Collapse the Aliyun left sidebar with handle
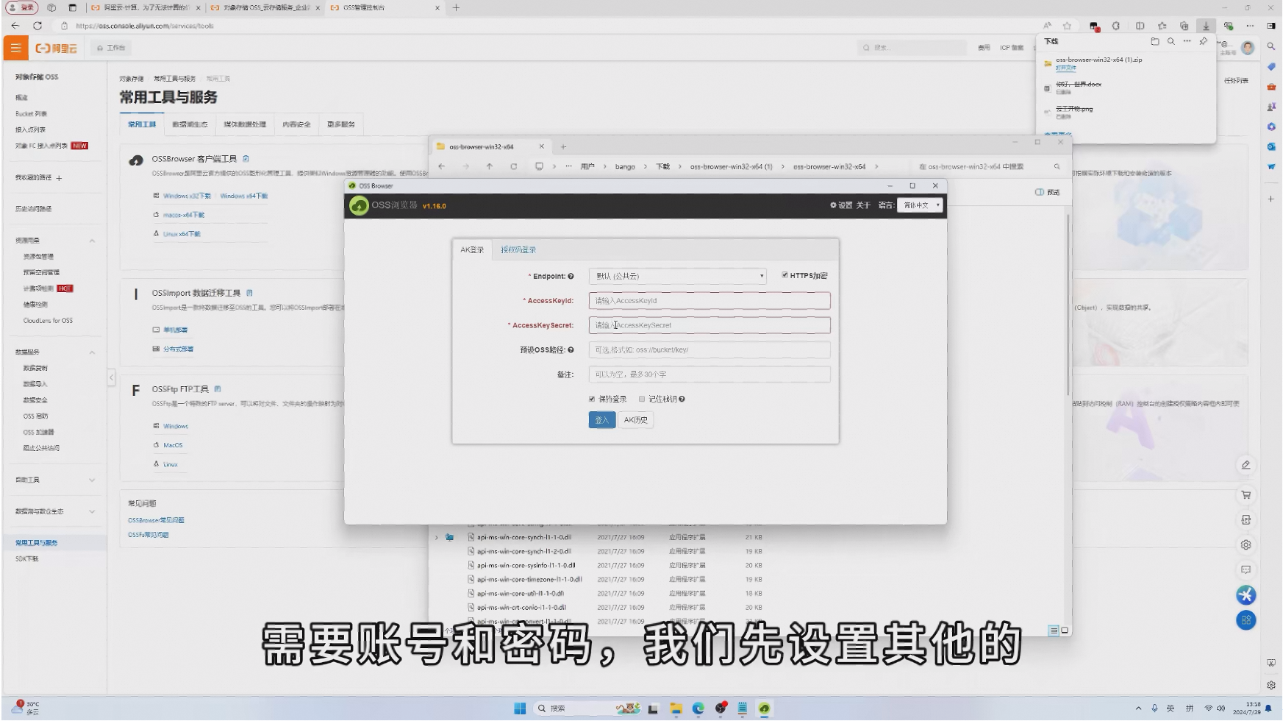This screenshot has height=721, width=1283. tap(111, 377)
